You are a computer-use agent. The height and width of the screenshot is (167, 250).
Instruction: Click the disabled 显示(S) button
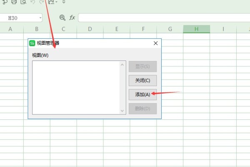point(142,66)
